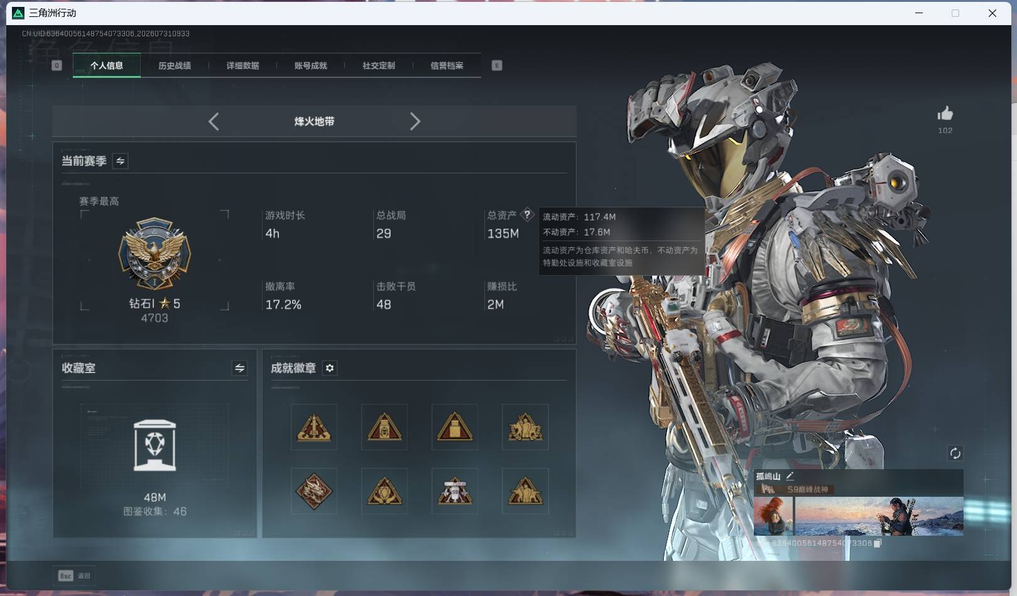Select the bottom-row soldiers group badge
Viewport: 1017px width, 596px height.
[x=525, y=491]
